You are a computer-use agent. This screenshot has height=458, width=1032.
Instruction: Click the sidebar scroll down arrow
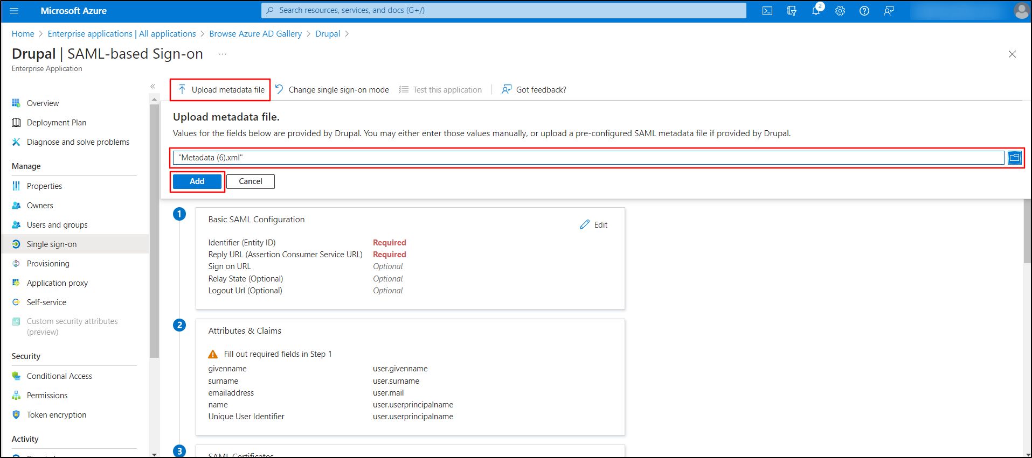click(155, 454)
